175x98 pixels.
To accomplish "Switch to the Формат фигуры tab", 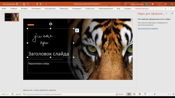I will [142, 8].
